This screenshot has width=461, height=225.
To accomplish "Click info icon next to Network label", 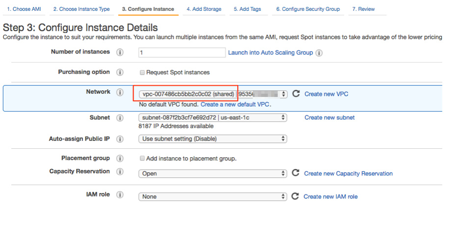I will [120, 92].
